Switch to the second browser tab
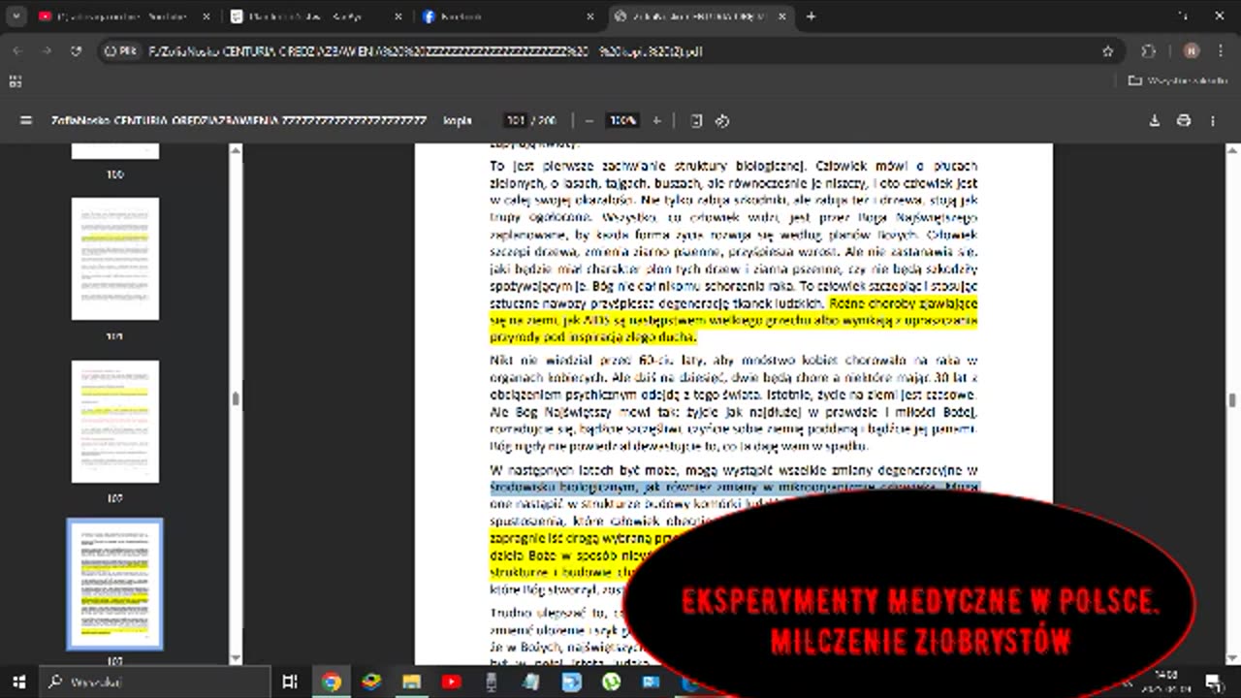Screen dimensions: 1241x698 313,16
